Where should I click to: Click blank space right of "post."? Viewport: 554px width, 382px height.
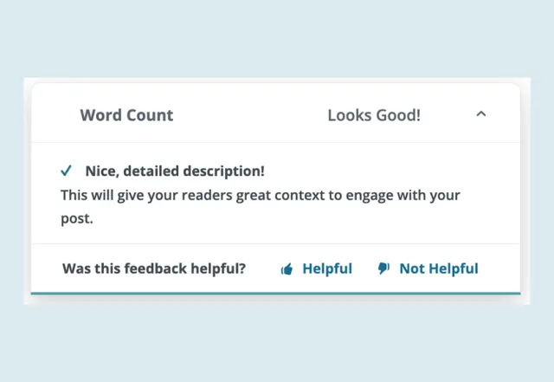tap(286, 218)
